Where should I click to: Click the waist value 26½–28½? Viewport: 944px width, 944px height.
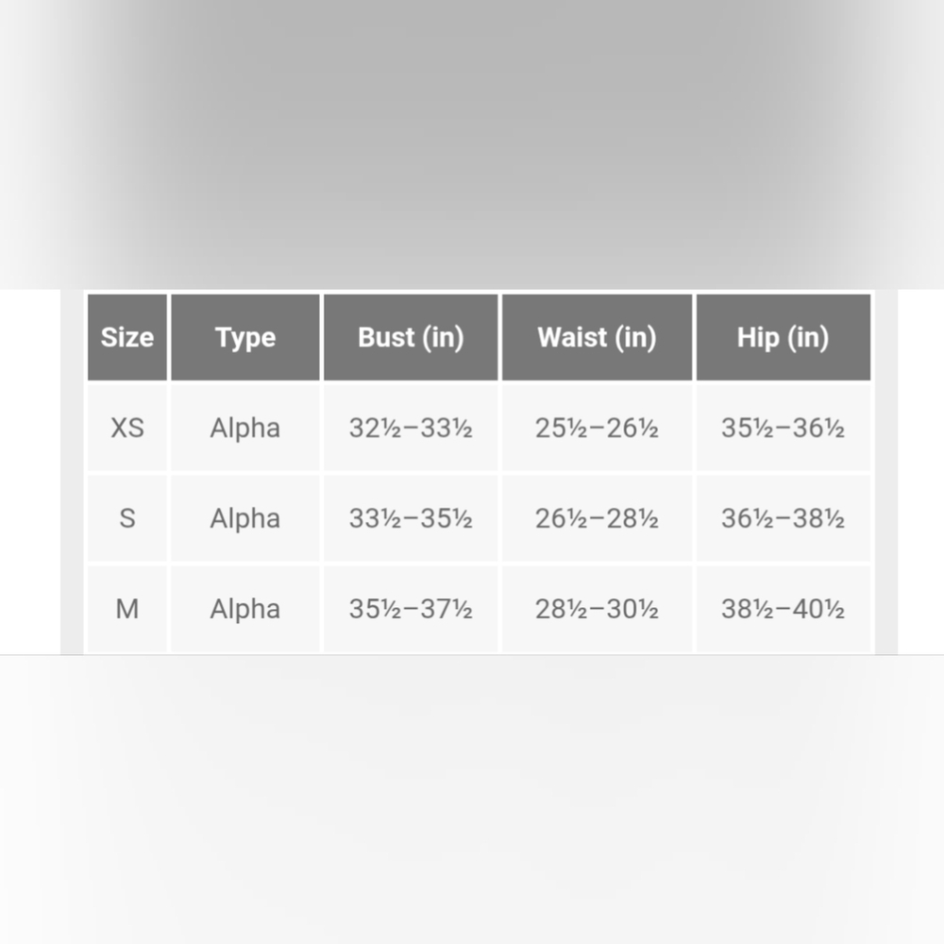point(597,518)
